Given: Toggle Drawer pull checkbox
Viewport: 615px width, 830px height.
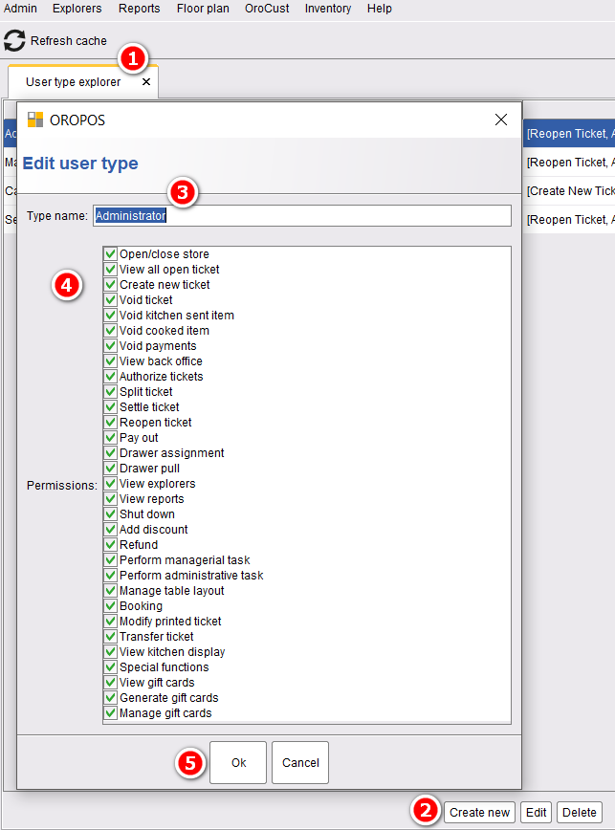Looking at the screenshot, I should (x=110, y=469).
